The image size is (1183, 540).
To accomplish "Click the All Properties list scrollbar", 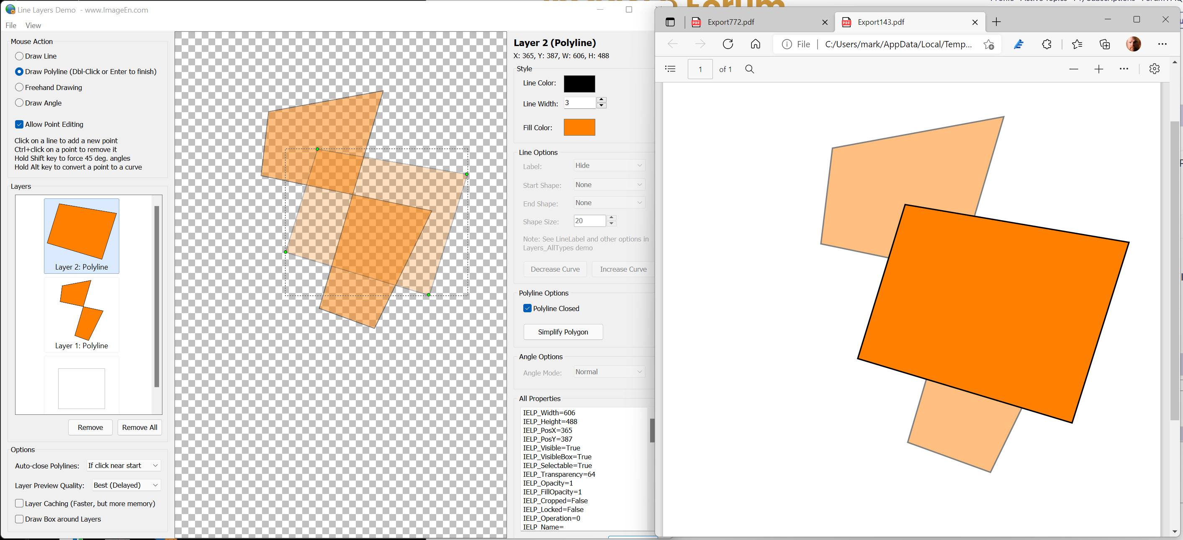I will (x=652, y=430).
